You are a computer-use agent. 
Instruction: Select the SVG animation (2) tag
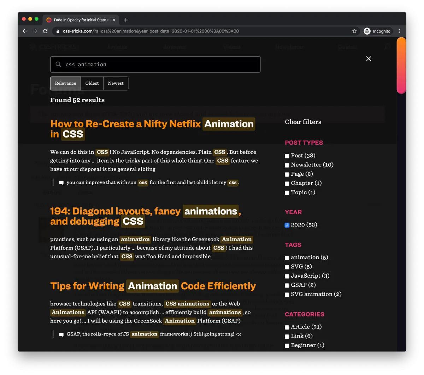(287, 295)
